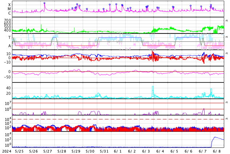230x154 pixels.
Task: Click the lone flare marker between 6/5 and 6/6
Action: click(x=191, y=5)
